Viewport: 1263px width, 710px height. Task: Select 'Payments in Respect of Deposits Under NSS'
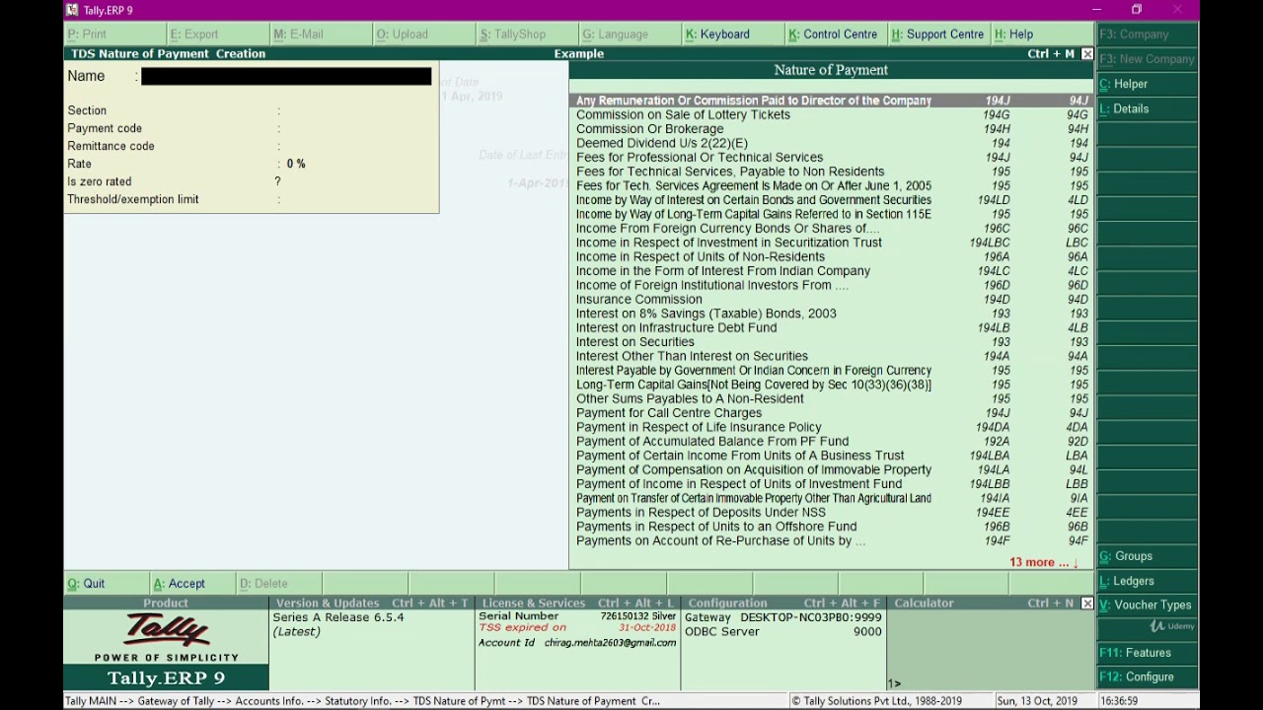click(x=832, y=513)
